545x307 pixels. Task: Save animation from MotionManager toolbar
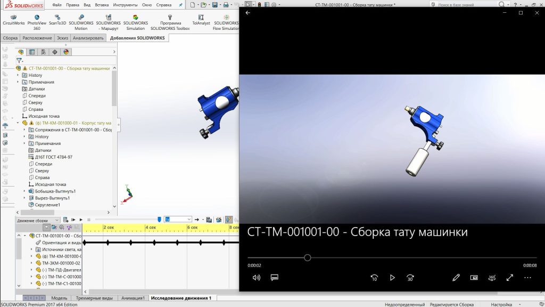pyautogui.click(x=209, y=220)
